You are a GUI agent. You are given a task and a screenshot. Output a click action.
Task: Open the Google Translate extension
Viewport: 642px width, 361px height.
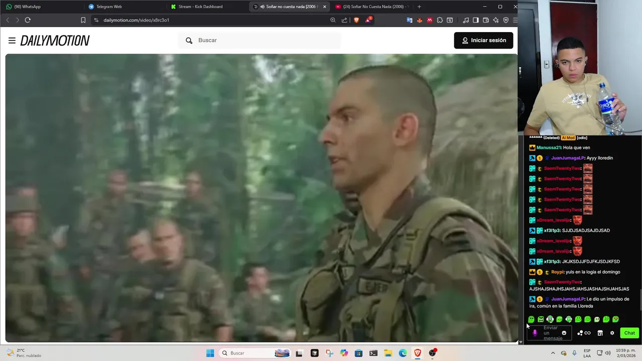click(410, 20)
